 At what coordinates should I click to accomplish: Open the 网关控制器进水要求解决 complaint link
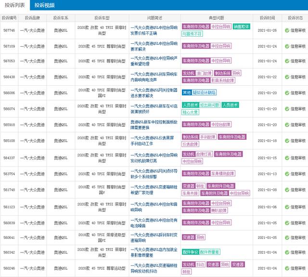(x=154, y=93)
